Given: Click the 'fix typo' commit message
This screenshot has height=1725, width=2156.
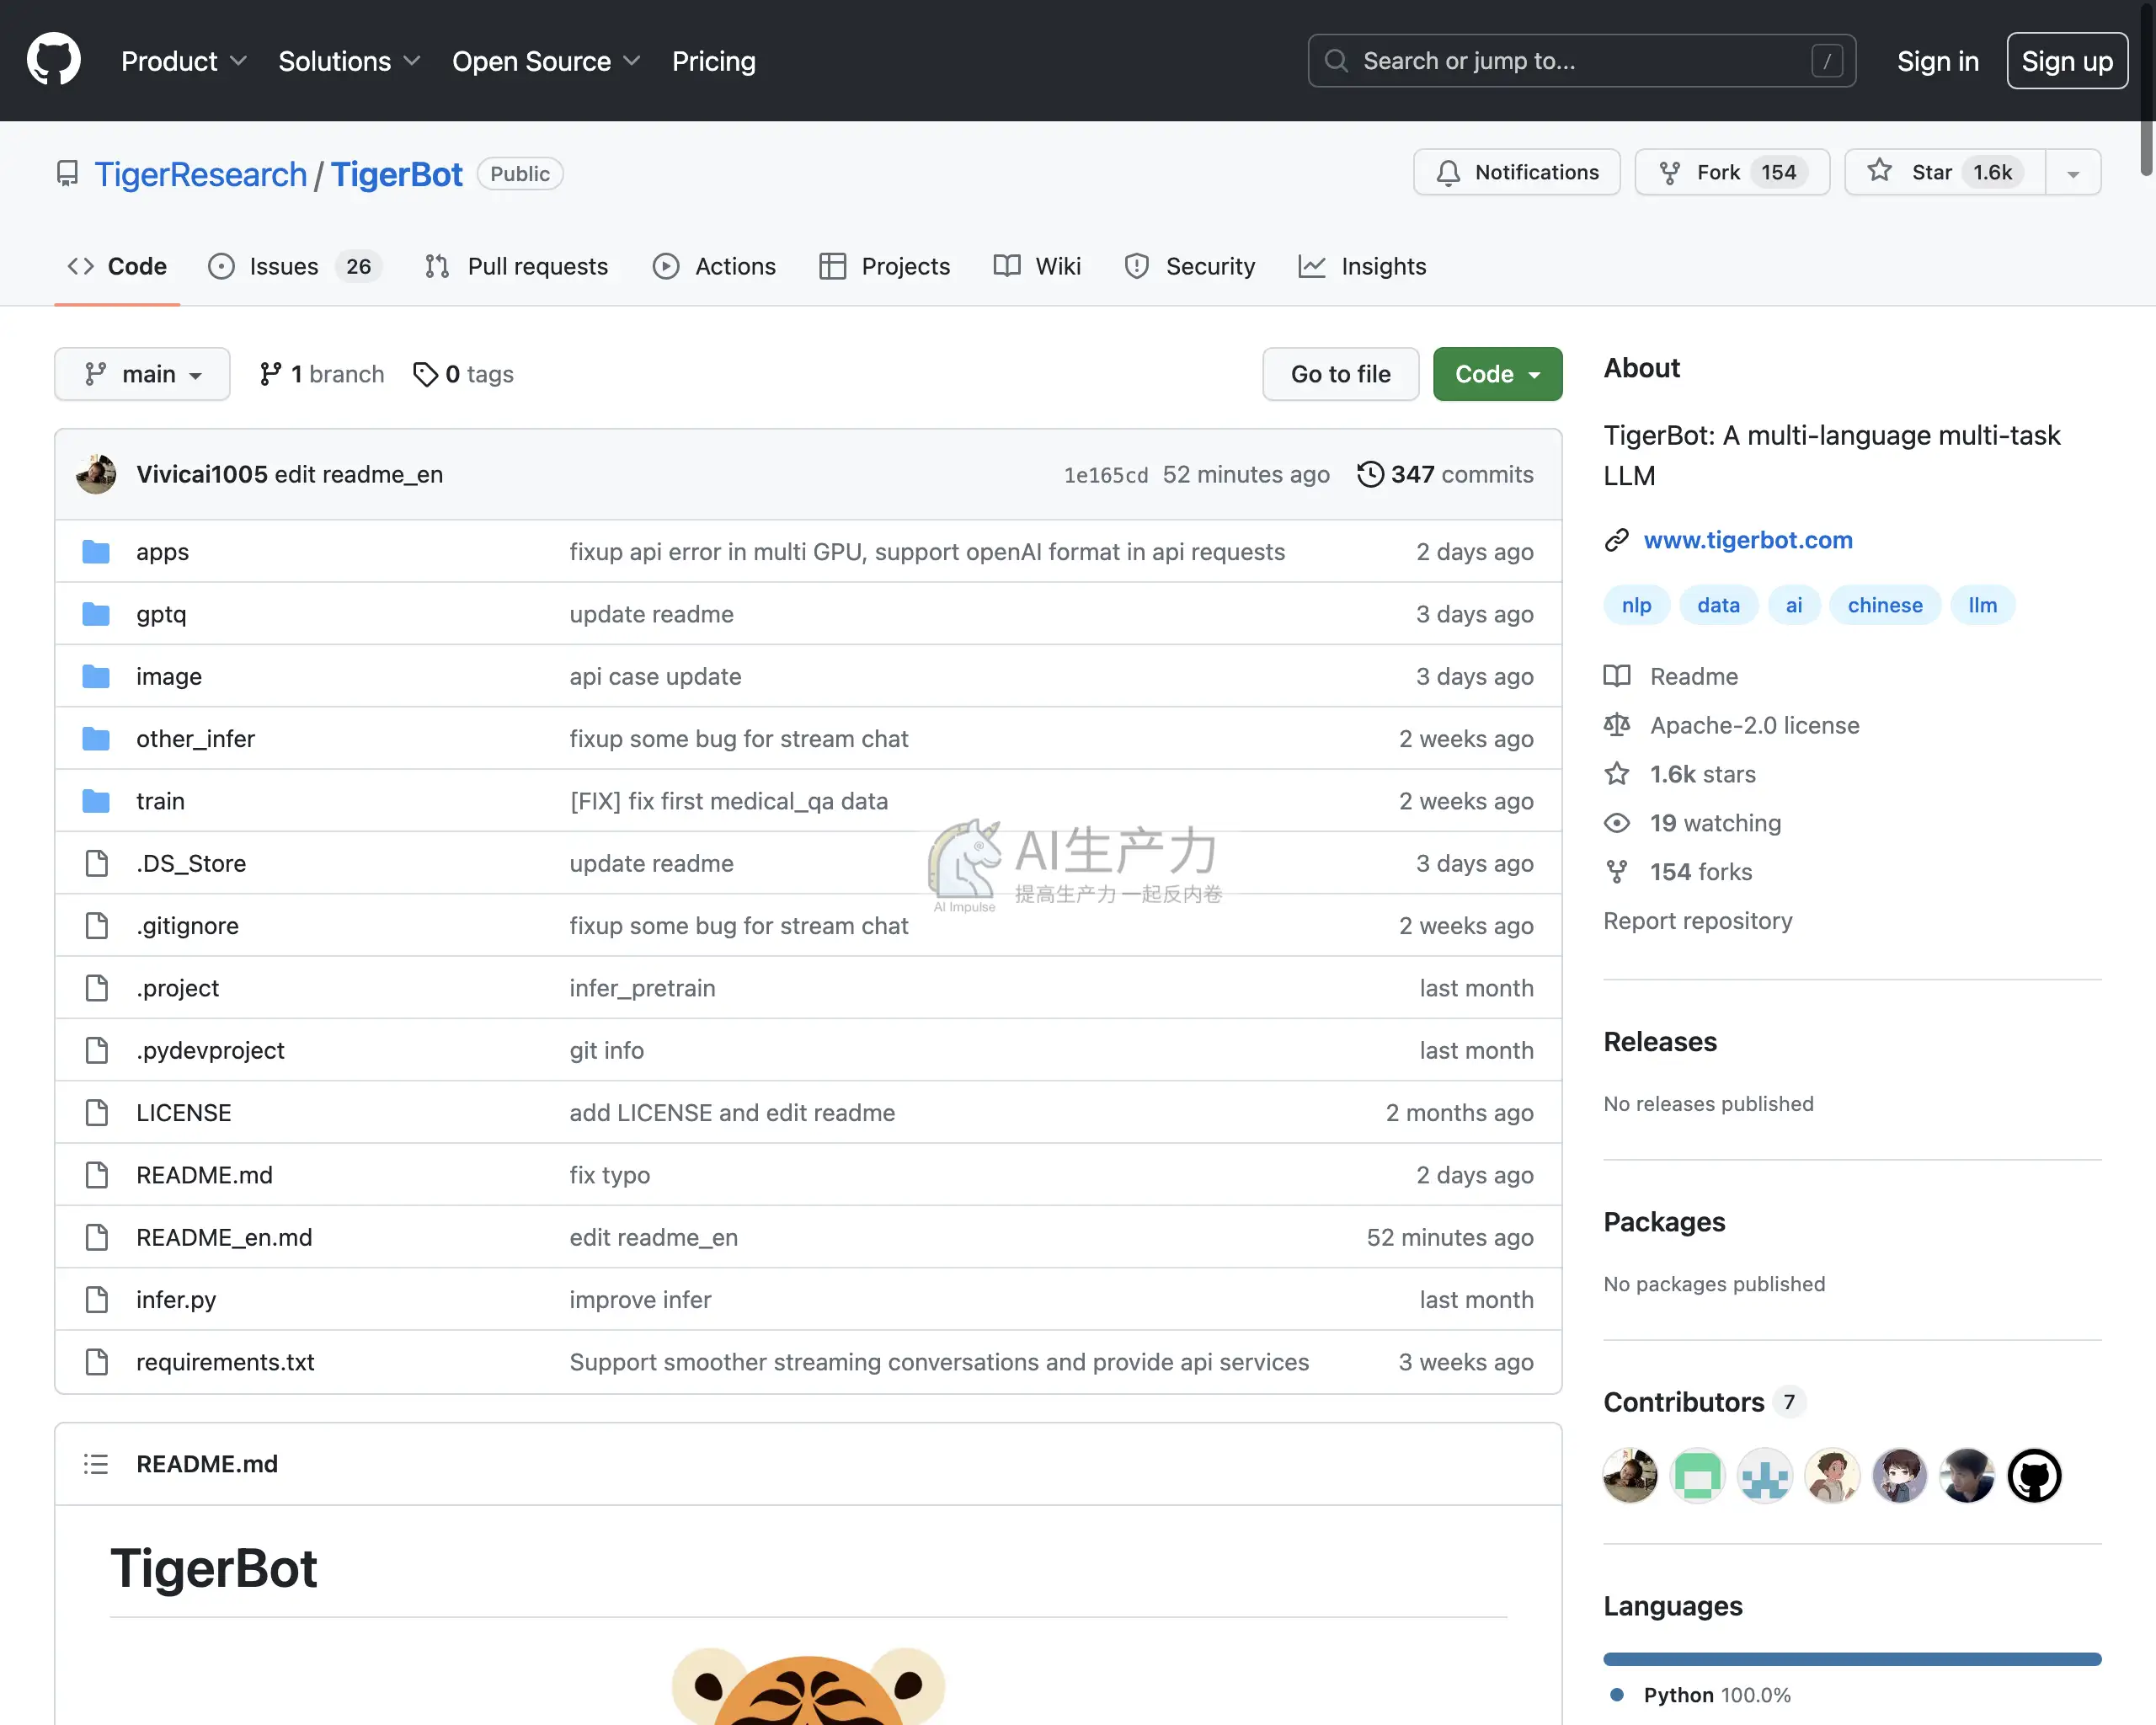Looking at the screenshot, I should pos(609,1175).
